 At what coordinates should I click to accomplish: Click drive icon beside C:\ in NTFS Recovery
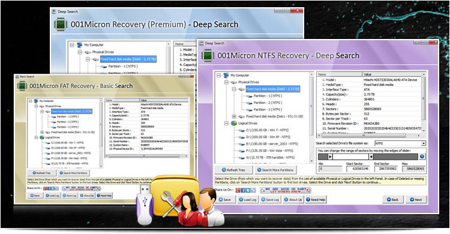click(242, 130)
